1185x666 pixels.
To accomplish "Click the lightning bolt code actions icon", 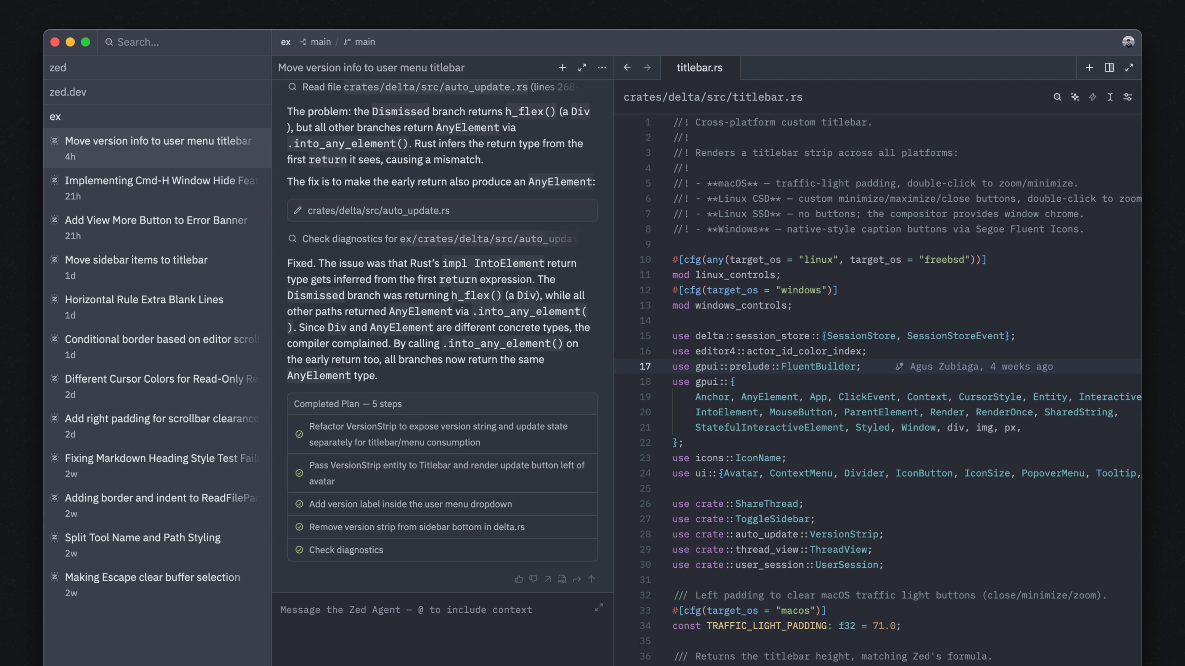I will pos(1092,97).
